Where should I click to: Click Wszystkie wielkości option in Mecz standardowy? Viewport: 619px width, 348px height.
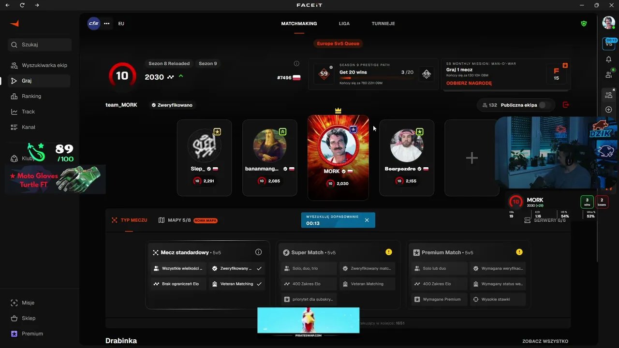(178, 268)
